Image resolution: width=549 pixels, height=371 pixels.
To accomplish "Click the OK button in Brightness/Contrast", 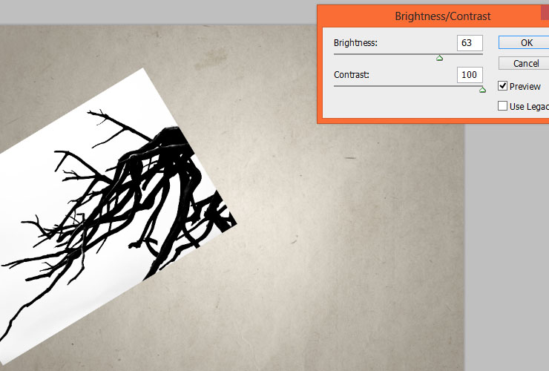I will click(524, 43).
